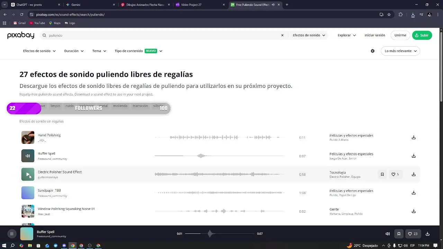Viewport: 443px width, 249px height.
Task: Download the Buffer Spell sound in list
Action: (x=414, y=156)
